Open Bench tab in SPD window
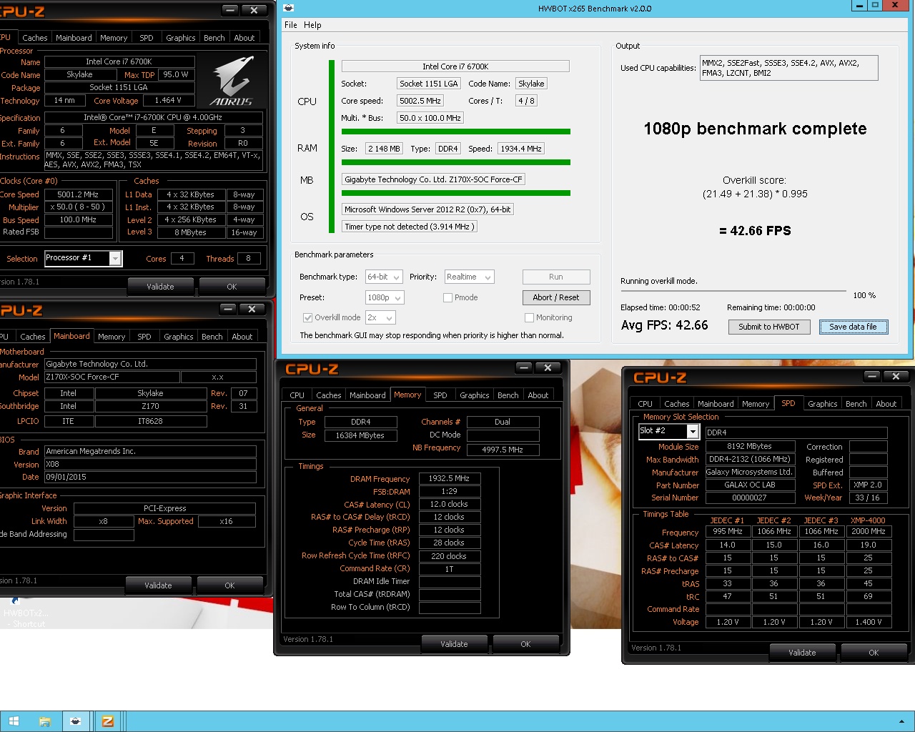 pos(856,404)
